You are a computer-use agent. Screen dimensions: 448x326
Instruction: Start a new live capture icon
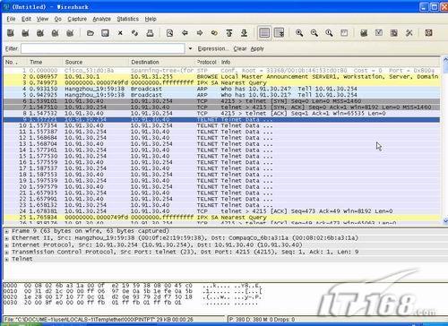[40, 33]
